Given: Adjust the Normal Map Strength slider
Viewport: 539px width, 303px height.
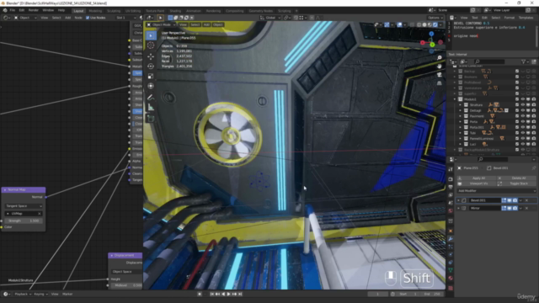Looking at the screenshot, I should point(24,221).
